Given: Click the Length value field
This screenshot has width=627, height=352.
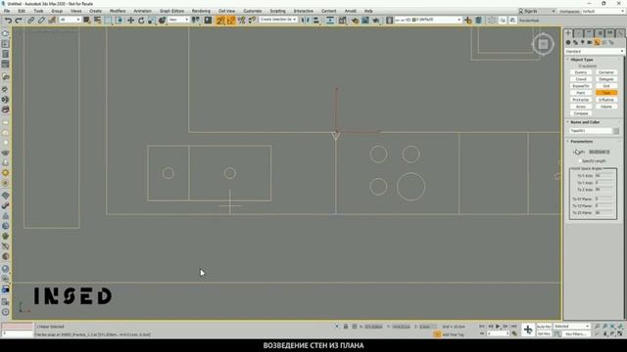Looking at the screenshot, I should click(599, 153).
